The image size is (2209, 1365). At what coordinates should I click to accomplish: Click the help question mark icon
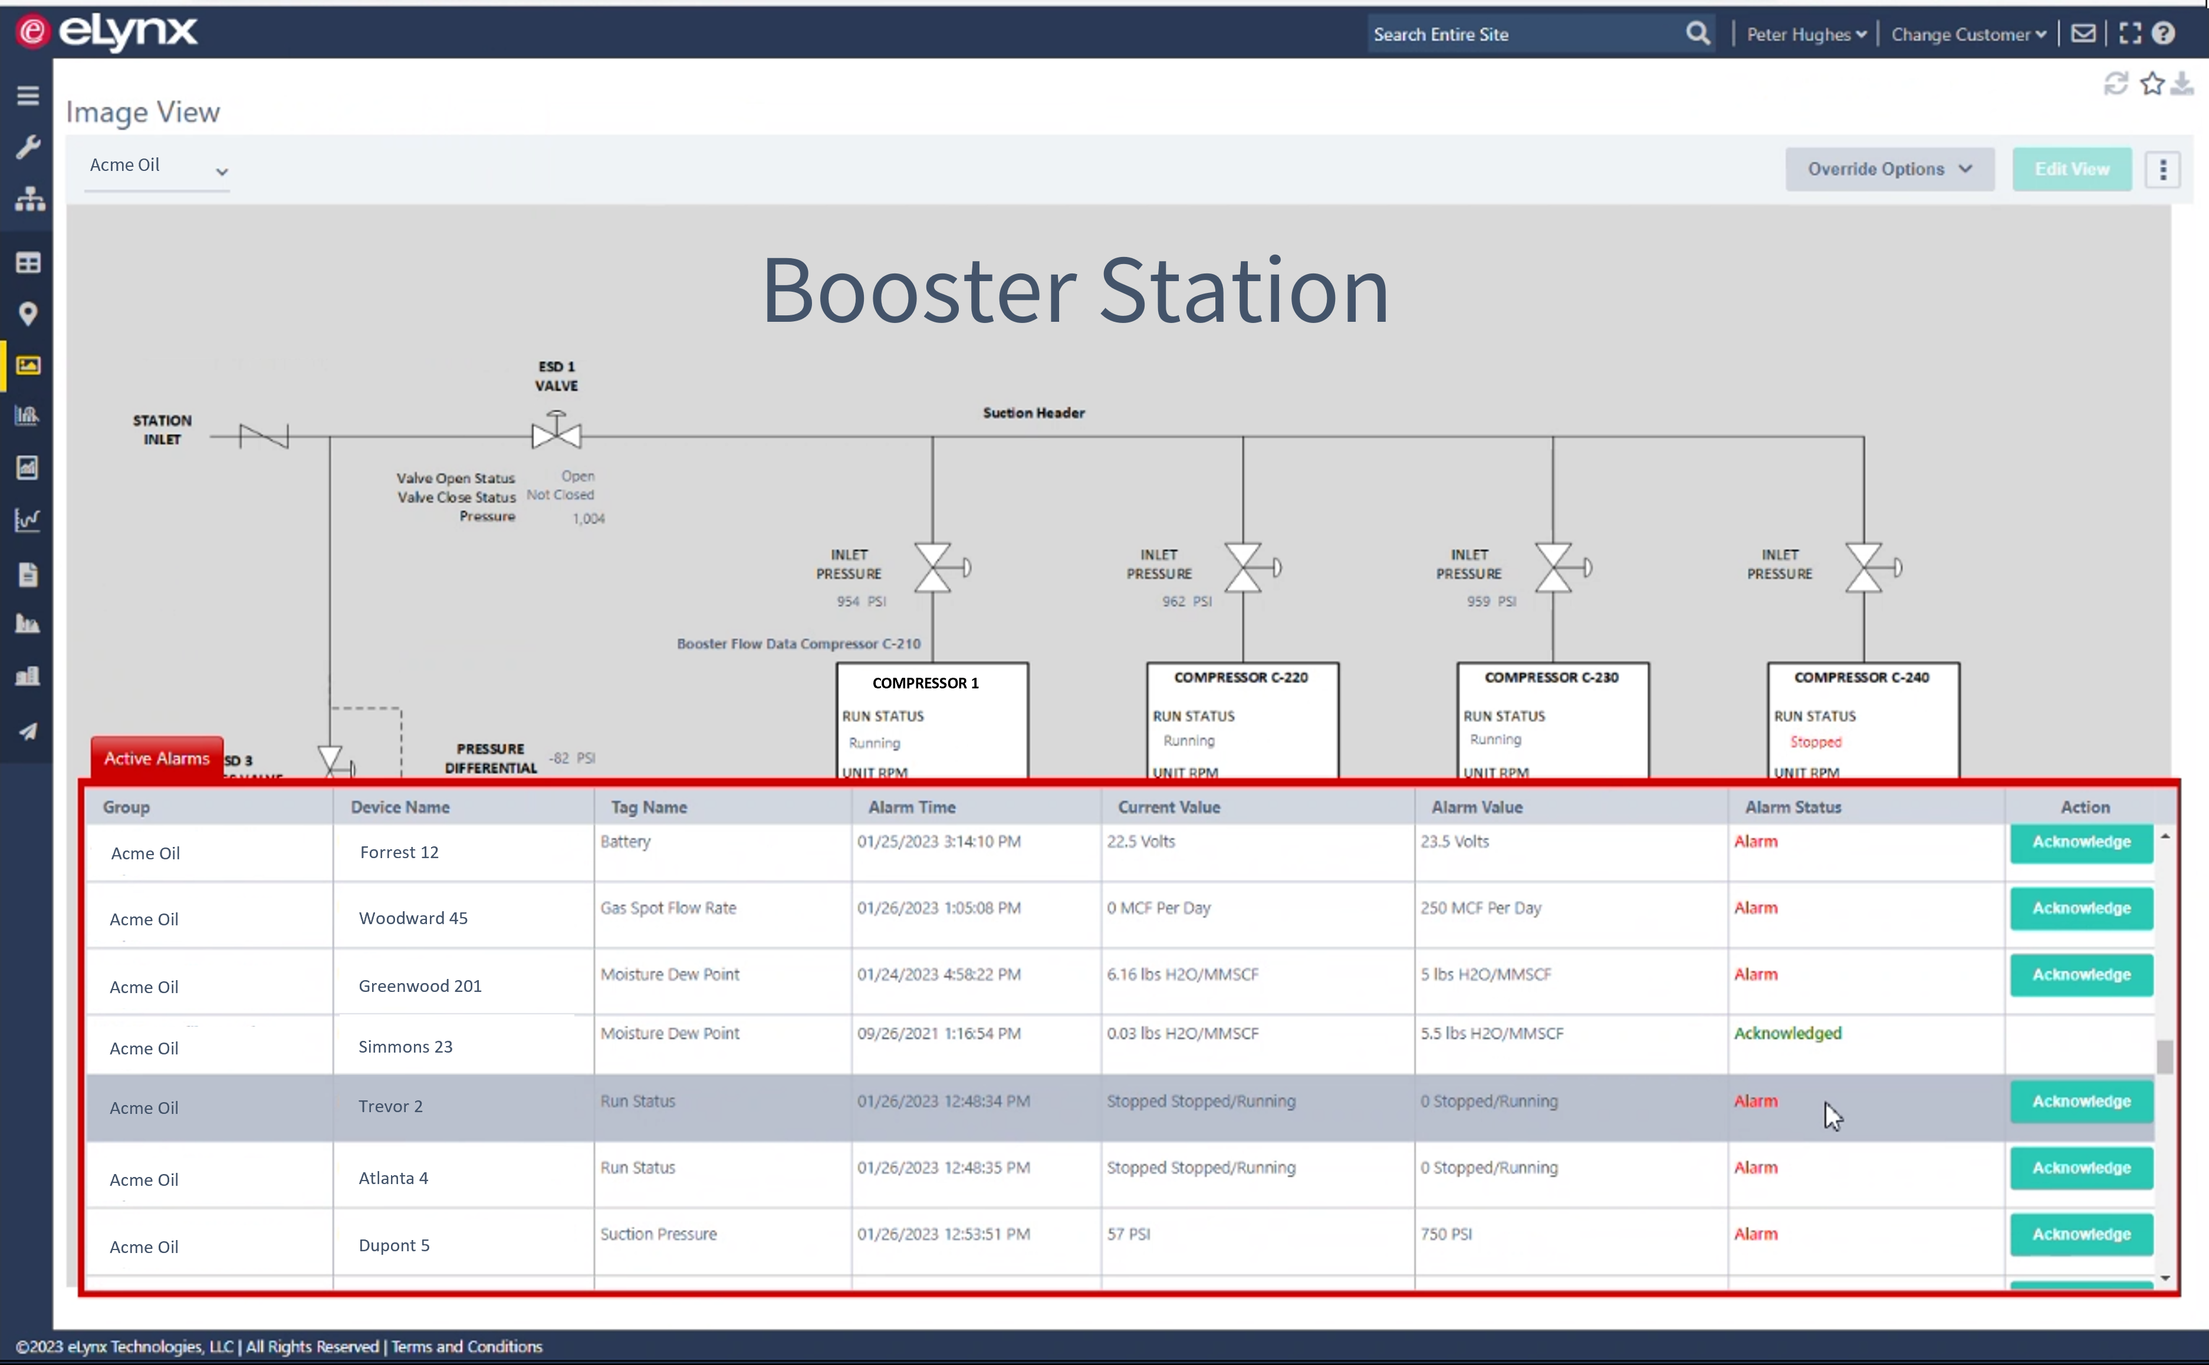(2163, 34)
